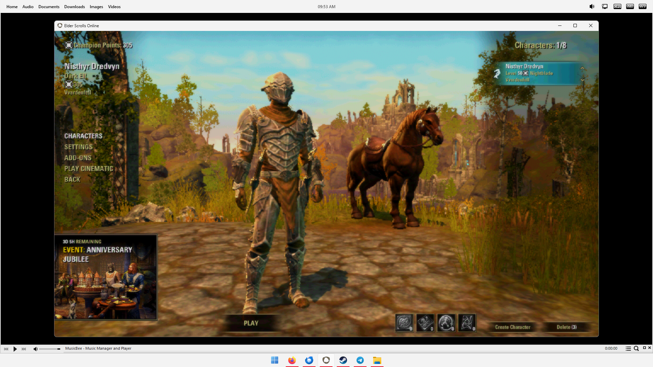
Task: Click the alliance change token banner icon
Action: 467,323
